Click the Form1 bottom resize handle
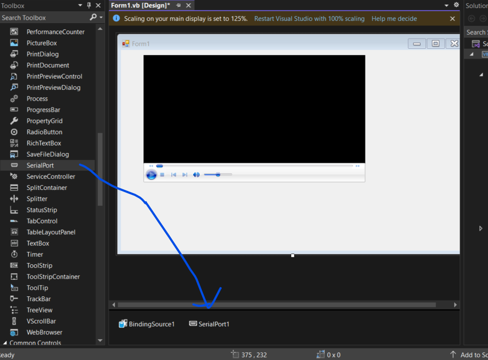Viewport: 488px width, 360px height. click(x=293, y=256)
